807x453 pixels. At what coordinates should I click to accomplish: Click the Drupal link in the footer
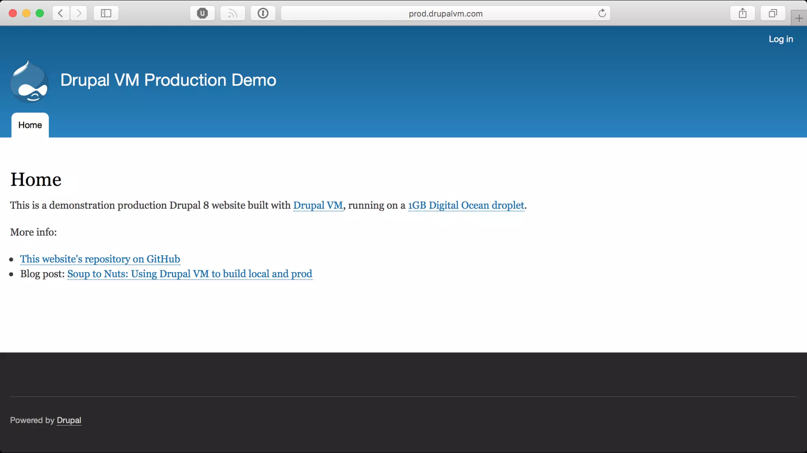[x=69, y=420]
